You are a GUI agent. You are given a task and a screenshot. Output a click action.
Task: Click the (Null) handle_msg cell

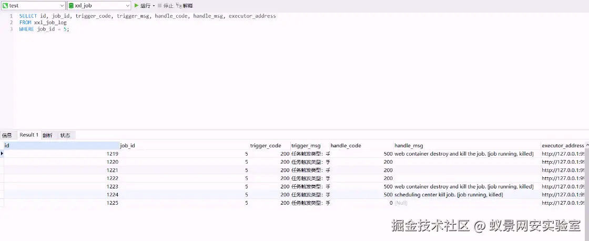468,203
